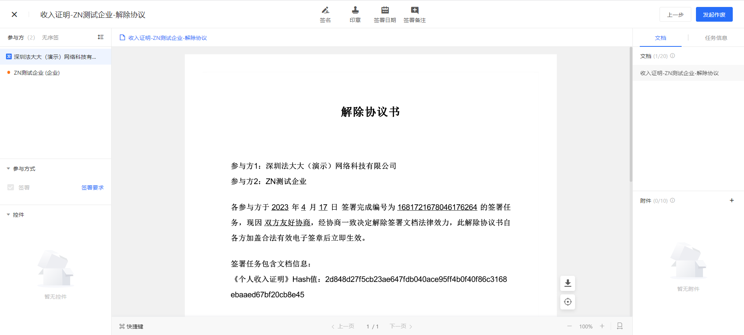Select the 签名 signature tool
Screen dimensions: 744x335
point(325,15)
